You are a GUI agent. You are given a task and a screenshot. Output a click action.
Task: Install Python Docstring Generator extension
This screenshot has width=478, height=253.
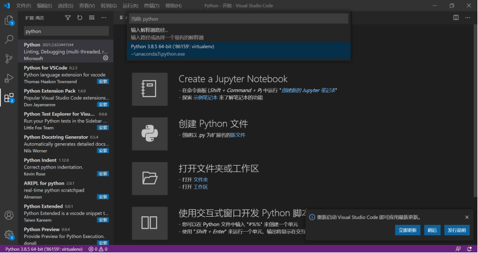coord(103,151)
